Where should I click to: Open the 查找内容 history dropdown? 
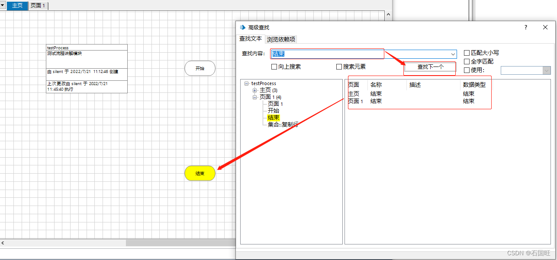tap(453, 54)
